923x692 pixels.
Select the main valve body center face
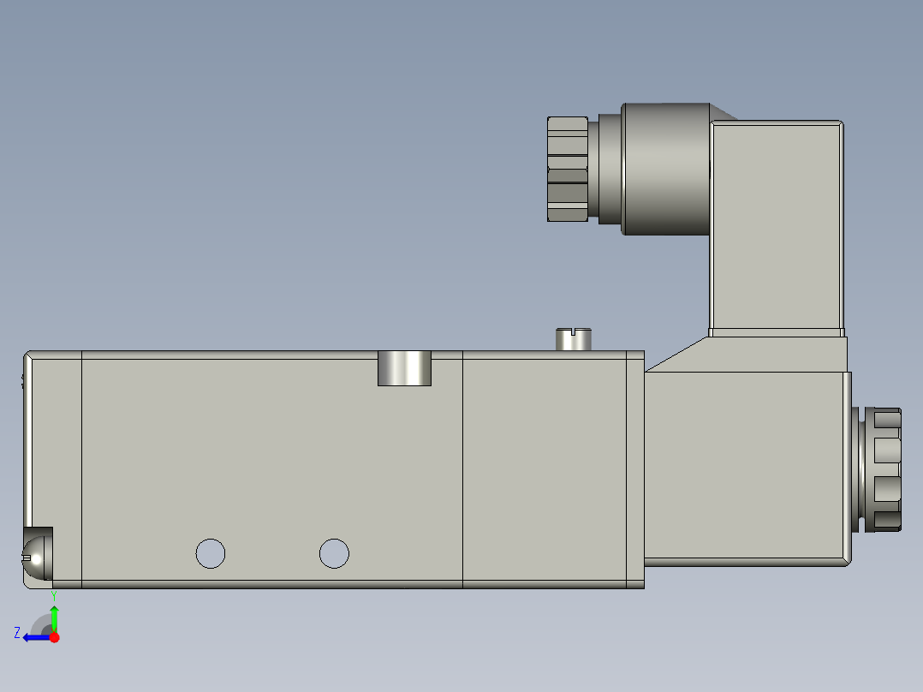(x=272, y=469)
